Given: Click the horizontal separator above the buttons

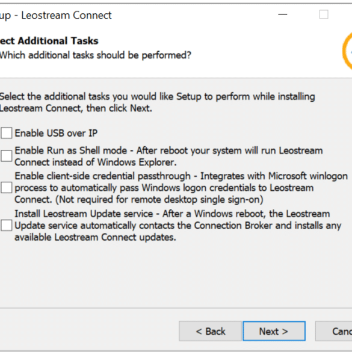Looking at the screenshot, I should pos(176,308).
